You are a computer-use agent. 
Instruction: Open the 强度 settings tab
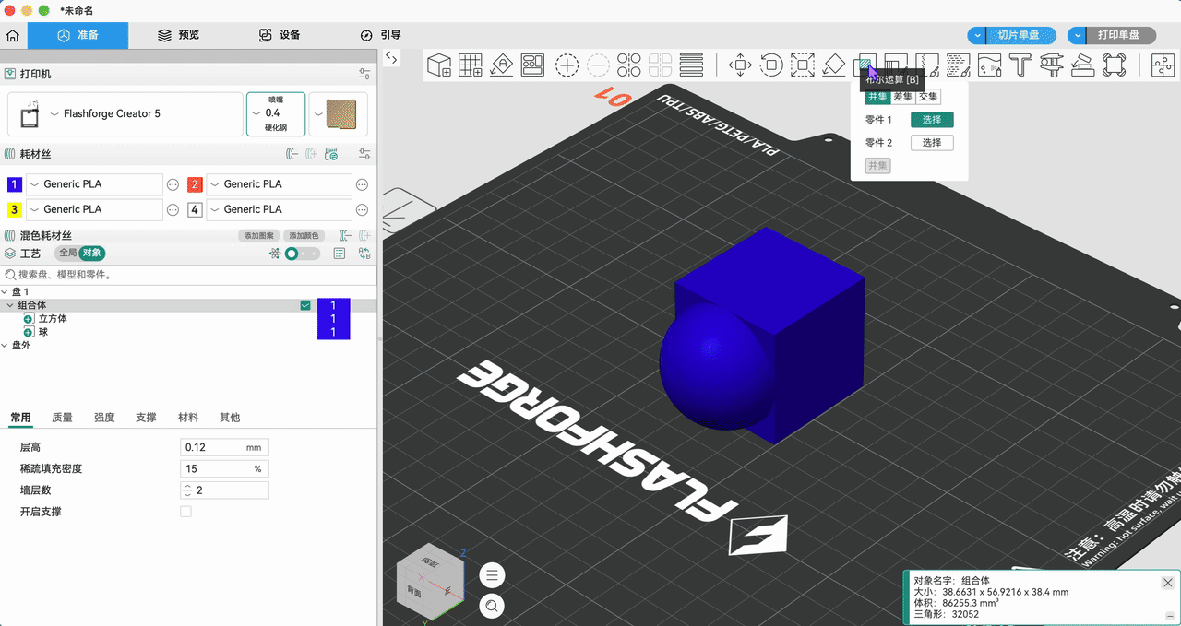pos(104,418)
